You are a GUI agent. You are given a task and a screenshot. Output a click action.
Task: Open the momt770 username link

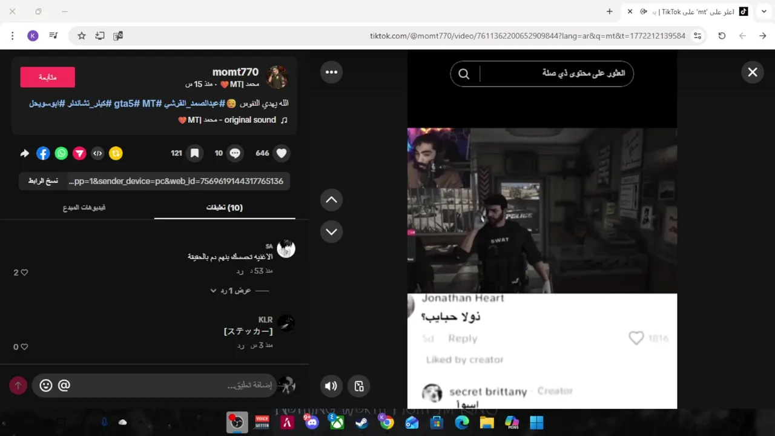(236, 72)
